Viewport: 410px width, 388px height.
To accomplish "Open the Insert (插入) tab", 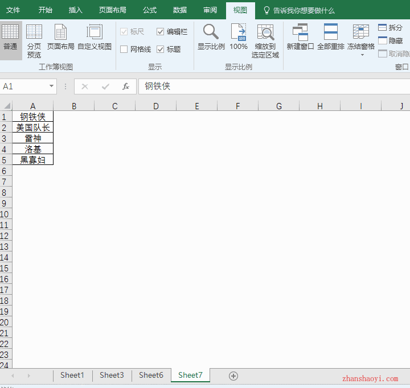I will [75, 10].
